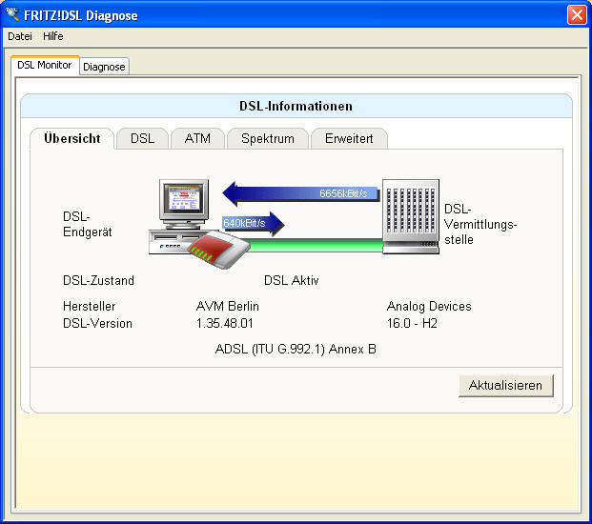
Task: Close the FRITZ!DSL Diagnose window
Action: click(577, 15)
